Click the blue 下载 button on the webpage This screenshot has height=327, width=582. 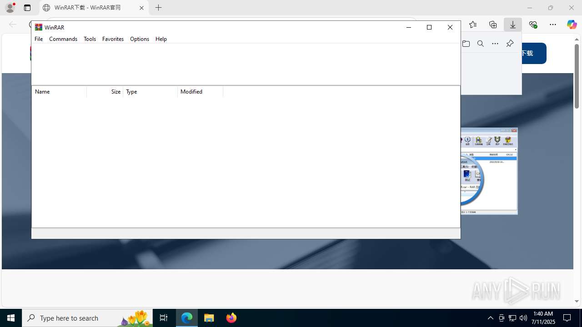pyautogui.click(x=534, y=53)
